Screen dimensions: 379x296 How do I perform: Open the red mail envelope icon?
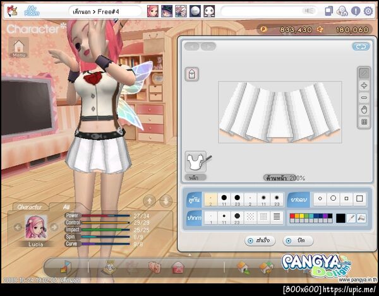pos(178,268)
